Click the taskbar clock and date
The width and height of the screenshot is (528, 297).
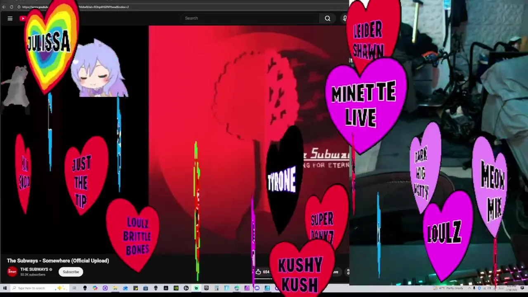pyautogui.click(x=511, y=288)
